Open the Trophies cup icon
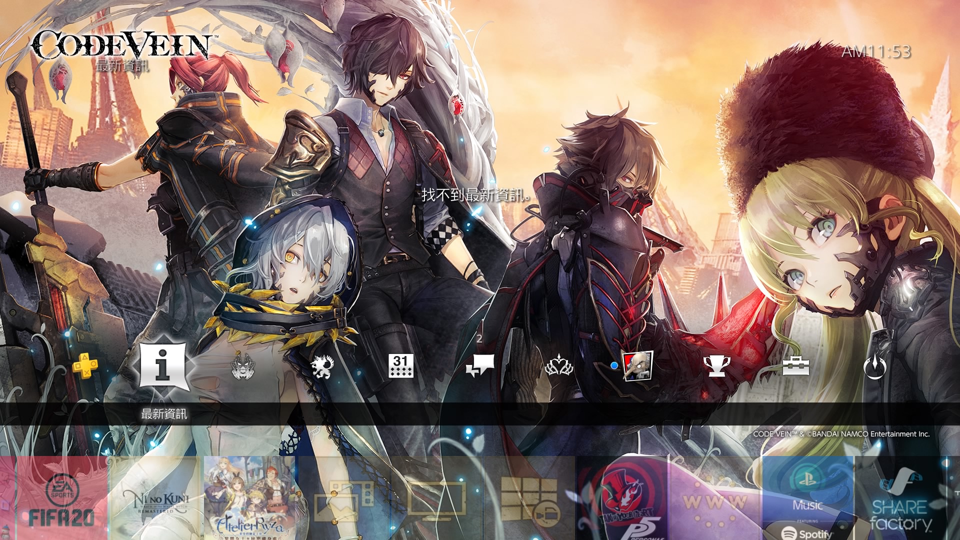 716,366
